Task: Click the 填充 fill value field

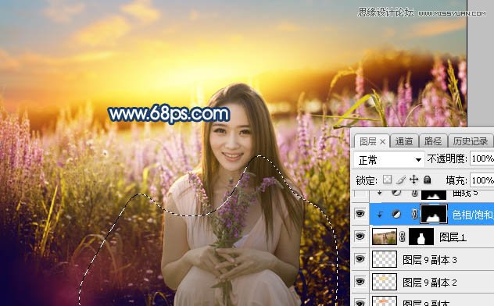Action: coord(482,180)
